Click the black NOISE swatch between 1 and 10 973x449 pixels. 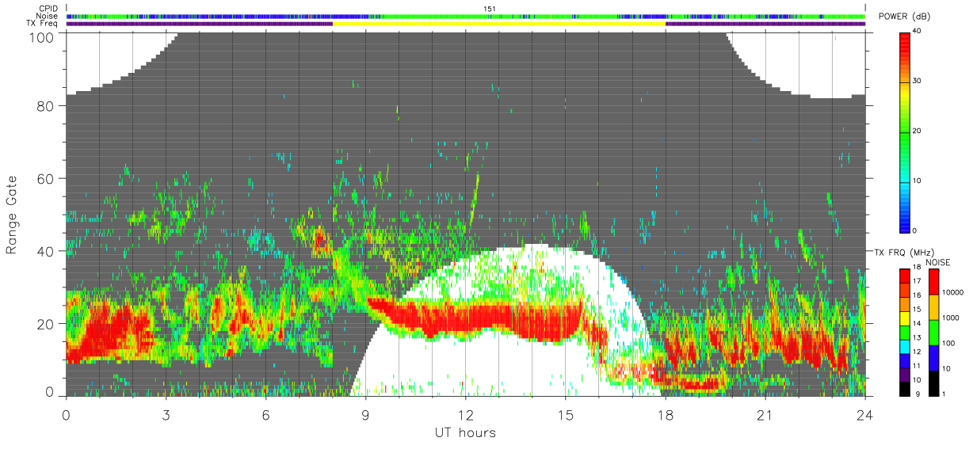[x=933, y=382]
